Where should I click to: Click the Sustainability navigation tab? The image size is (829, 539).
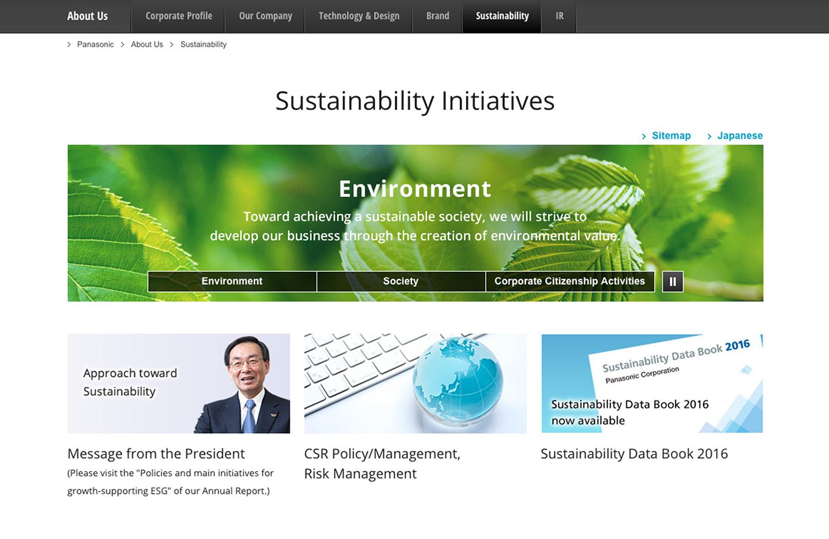click(502, 16)
